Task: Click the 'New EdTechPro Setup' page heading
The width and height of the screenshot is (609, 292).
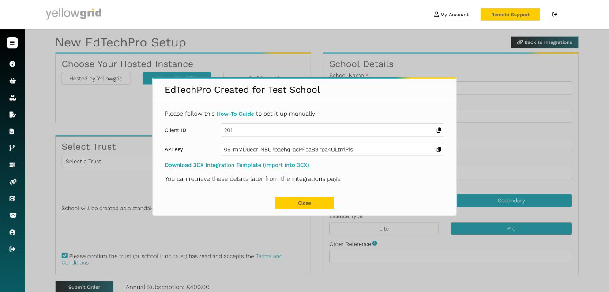Action: [x=120, y=42]
